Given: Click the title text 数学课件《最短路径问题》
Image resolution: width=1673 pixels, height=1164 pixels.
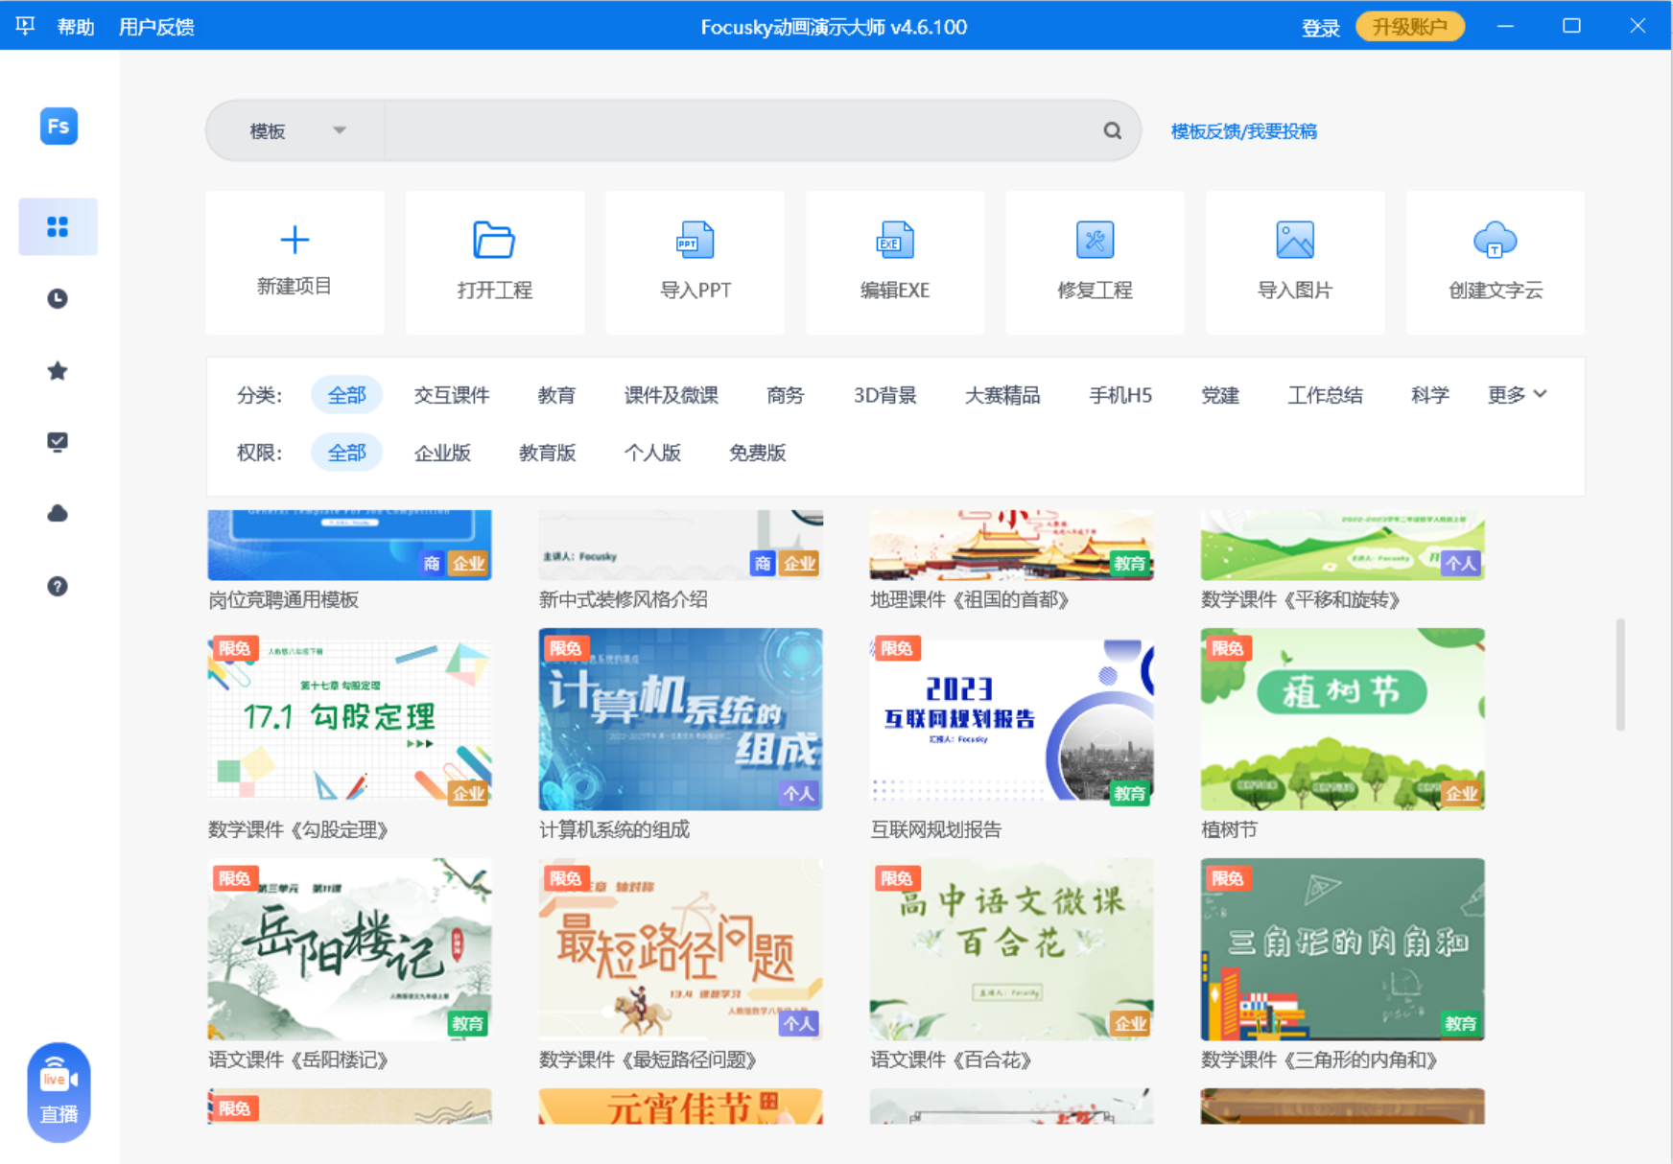Looking at the screenshot, I should pyautogui.click(x=648, y=1059).
